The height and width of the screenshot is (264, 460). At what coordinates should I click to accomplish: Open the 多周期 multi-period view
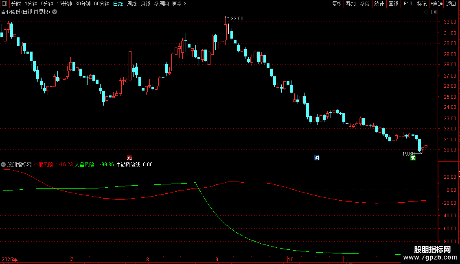pos(161,4)
